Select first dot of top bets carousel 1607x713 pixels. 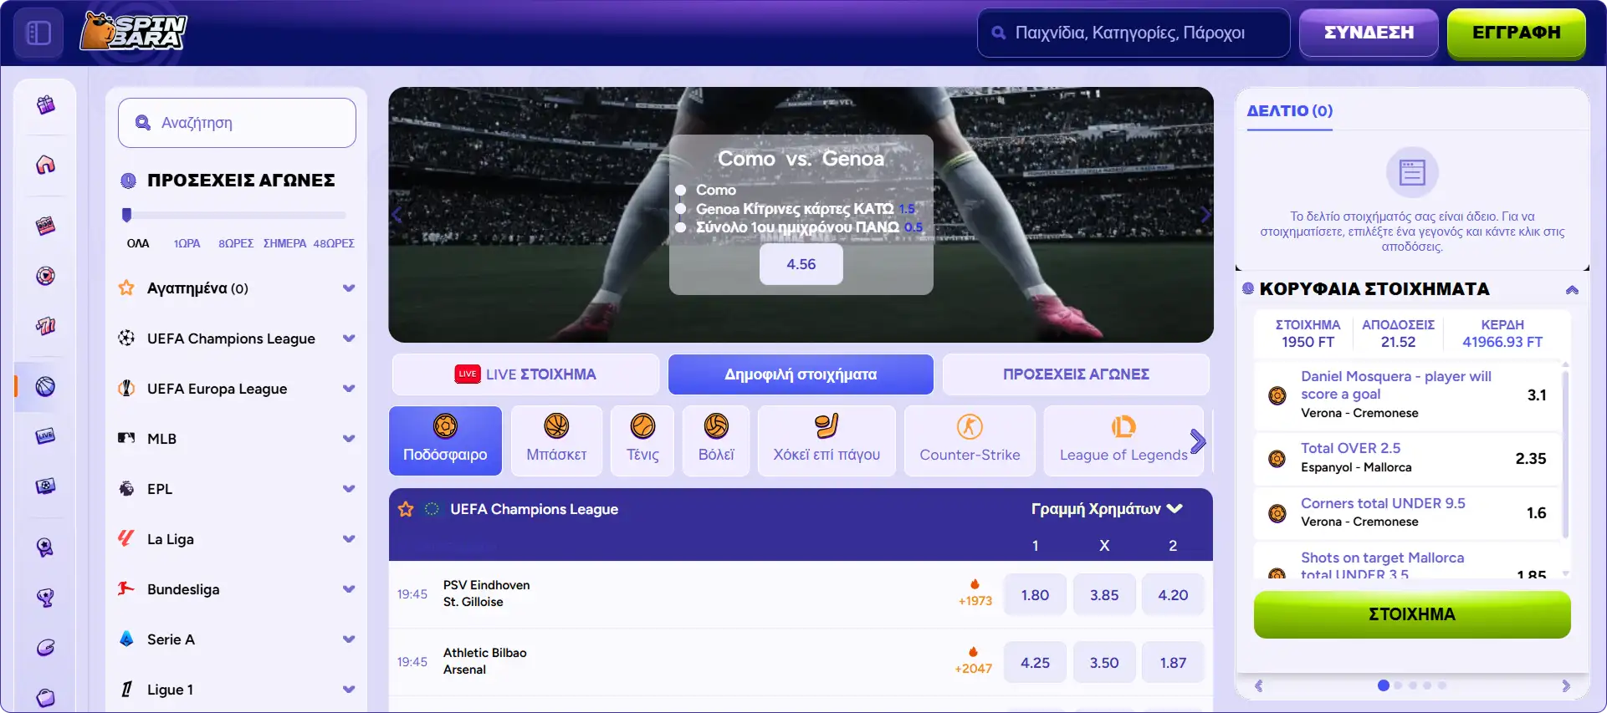(1383, 685)
